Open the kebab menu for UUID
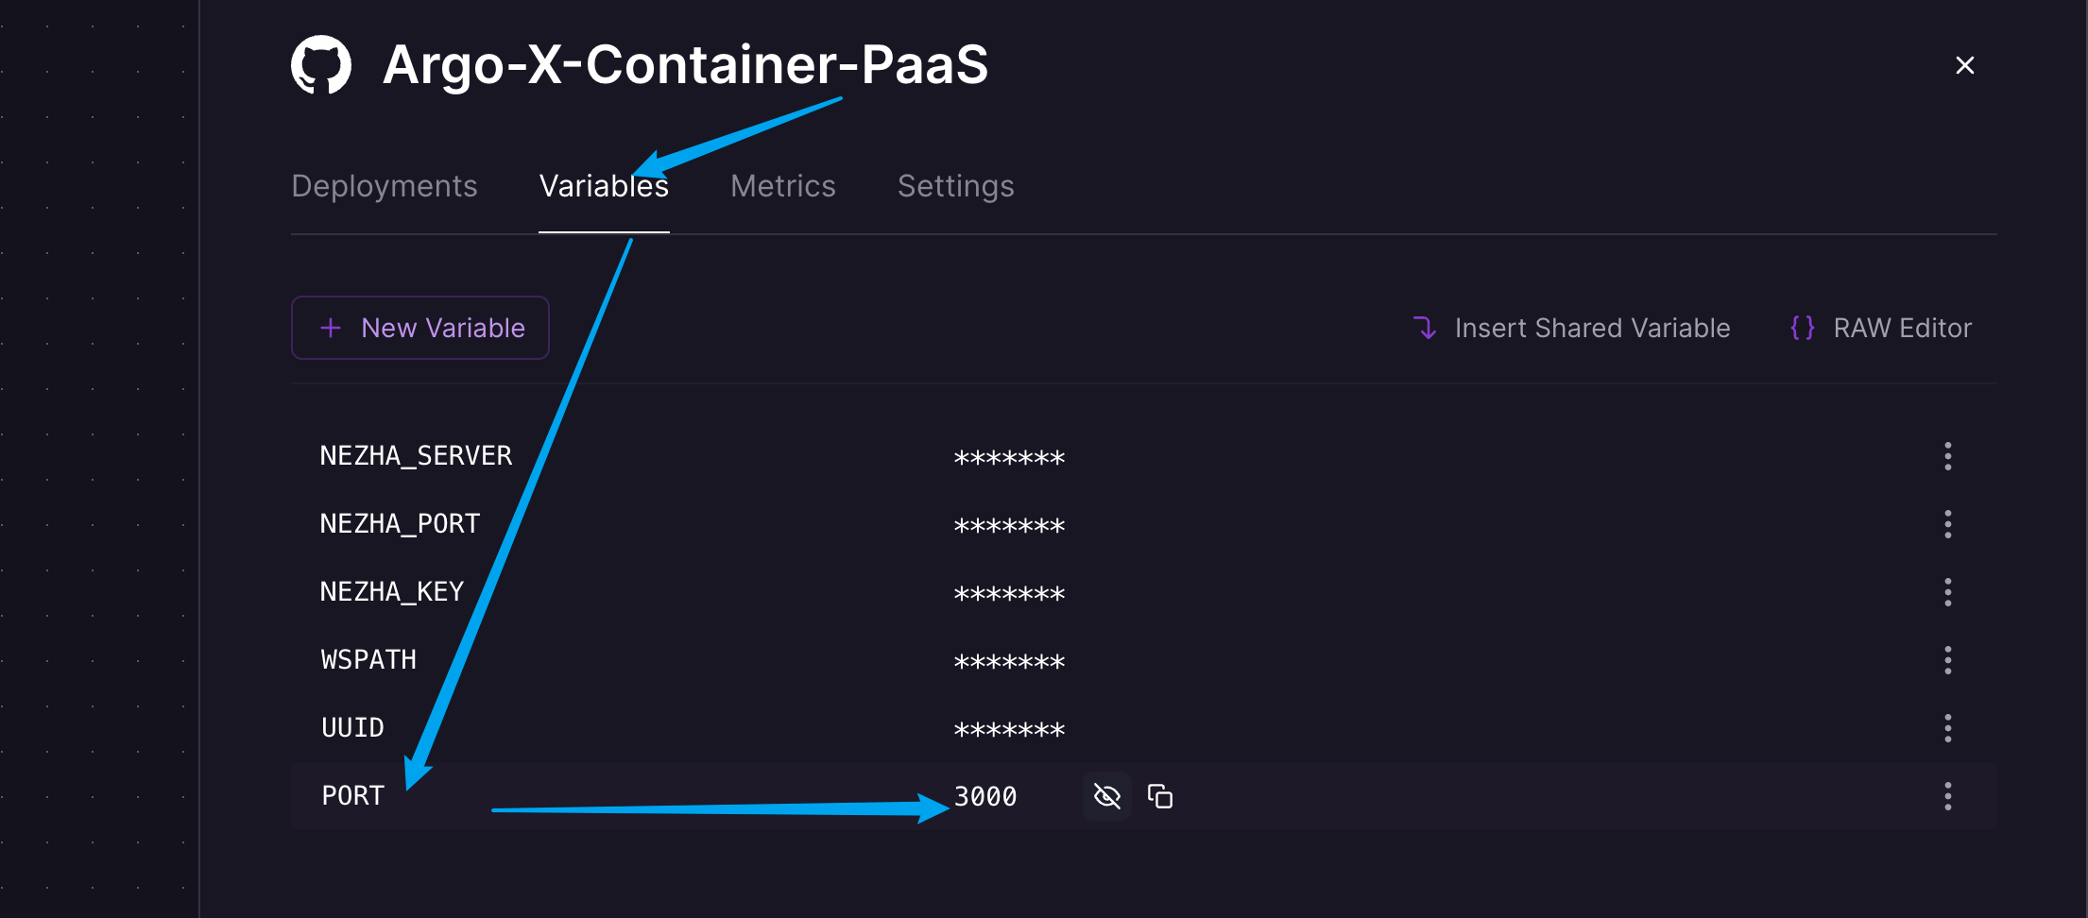This screenshot has width=2088, height=918. click(1948, 728)
